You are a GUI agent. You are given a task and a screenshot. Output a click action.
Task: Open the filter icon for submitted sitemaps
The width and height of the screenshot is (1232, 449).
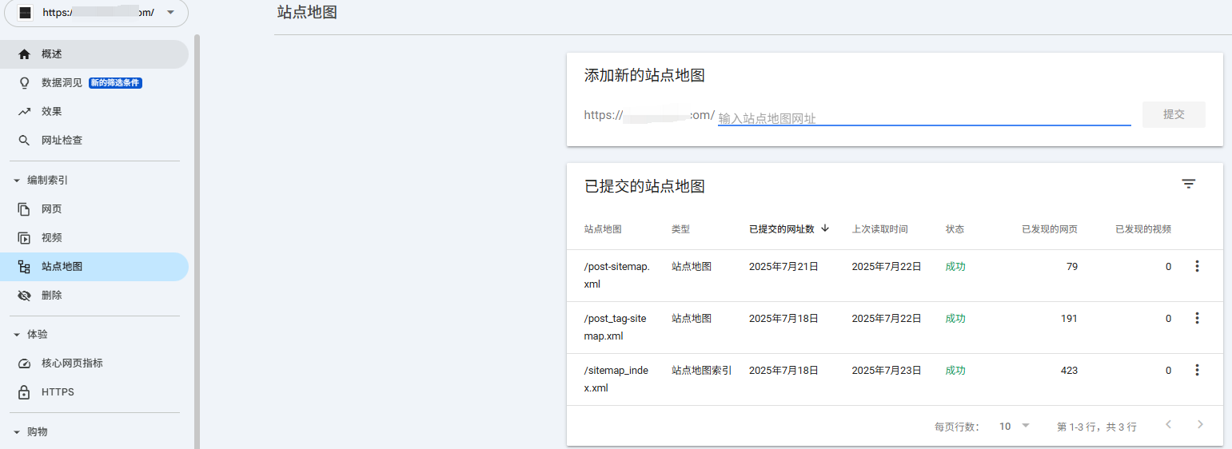(1189, 184)
